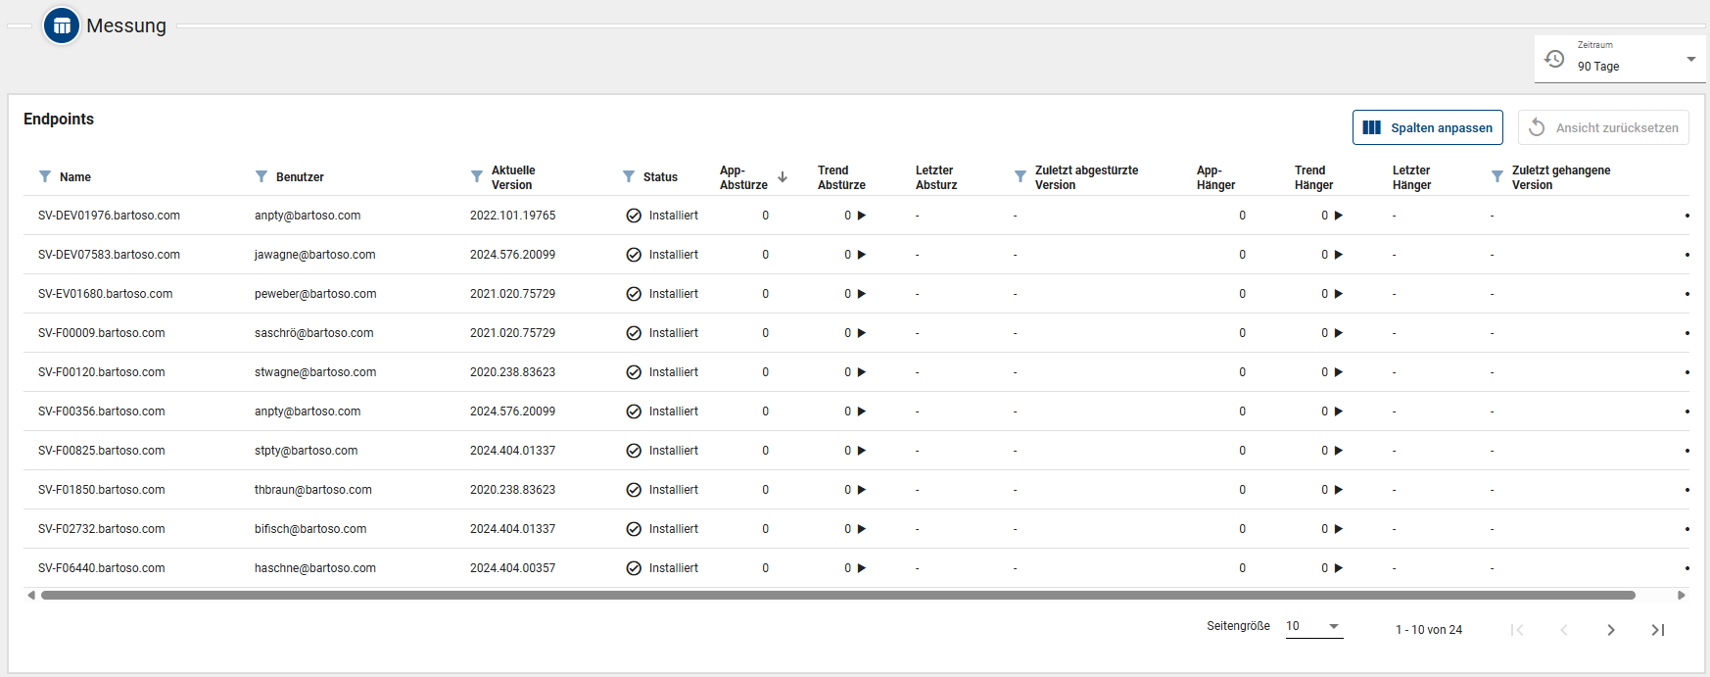1710x677 pixels.
Task: Open the Zuletzt gehangene Version filter
Action: [x=1497, y=176]
